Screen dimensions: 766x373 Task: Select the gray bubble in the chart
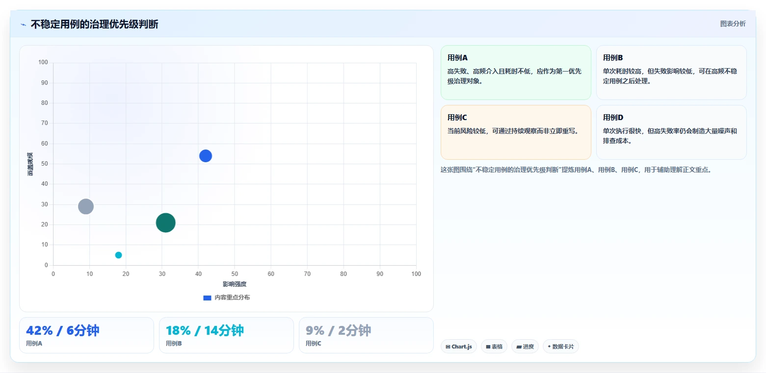pyautogui.click(x=86, y=206)
